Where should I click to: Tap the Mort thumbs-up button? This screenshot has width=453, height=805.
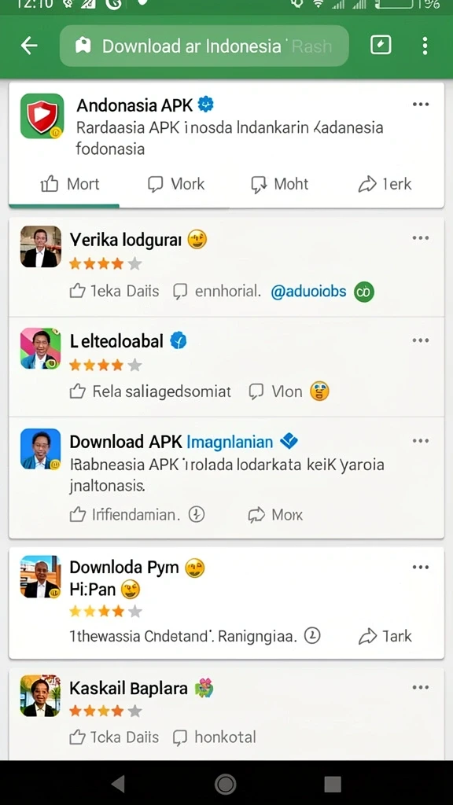[70, 184]
